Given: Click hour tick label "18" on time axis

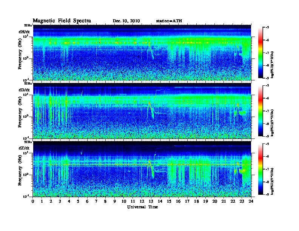Looking at the screenshot, I should click(196, 201).
